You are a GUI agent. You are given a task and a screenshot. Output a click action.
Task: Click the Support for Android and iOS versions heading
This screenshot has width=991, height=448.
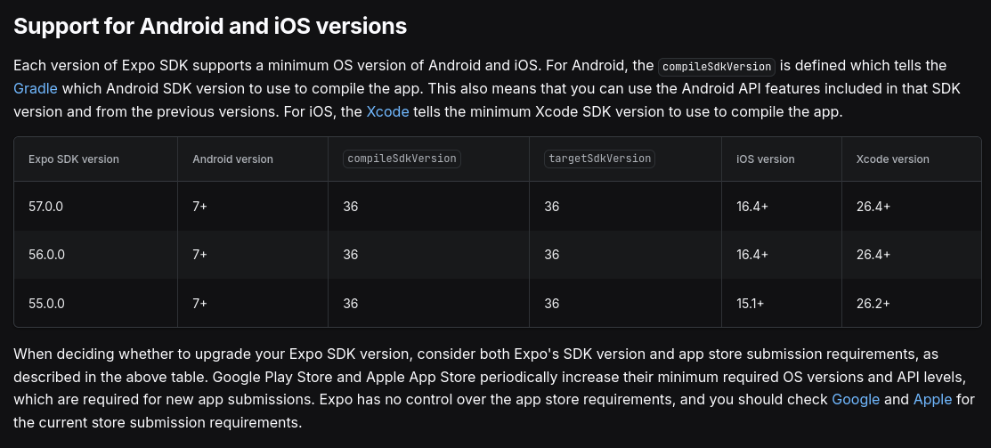coord(210,26)
